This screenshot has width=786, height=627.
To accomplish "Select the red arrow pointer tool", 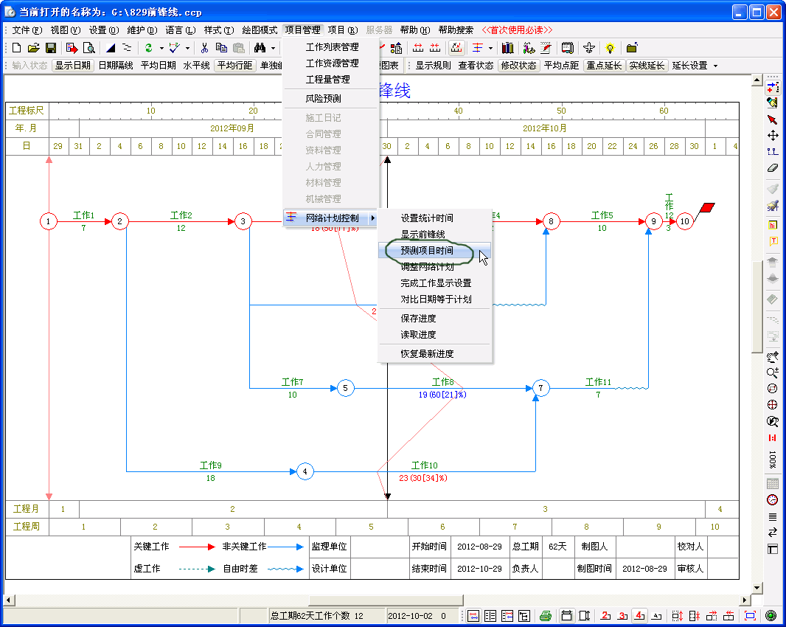I will (x=772, y=119).
